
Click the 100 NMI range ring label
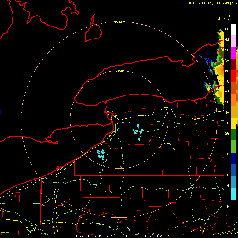click(119, 22)
